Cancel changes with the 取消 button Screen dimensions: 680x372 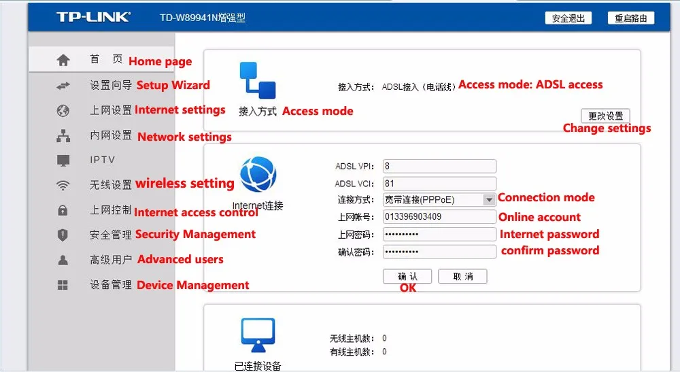click(x=462, y=276)
